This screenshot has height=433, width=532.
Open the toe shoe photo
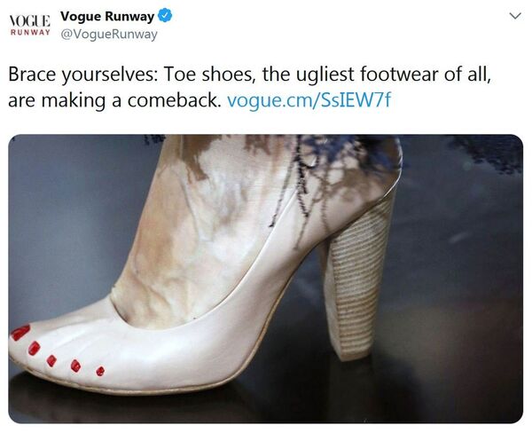click(x=266, y=279)
